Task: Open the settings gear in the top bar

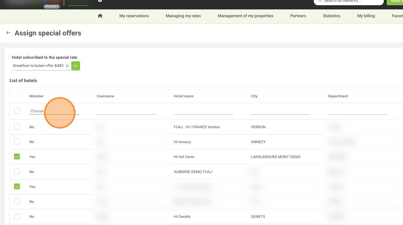Action: point(100,1)
